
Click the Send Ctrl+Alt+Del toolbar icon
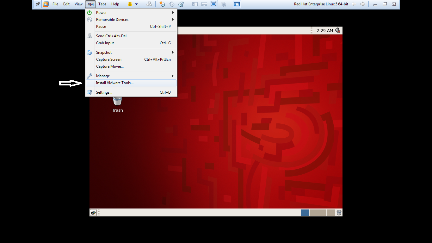148,4
